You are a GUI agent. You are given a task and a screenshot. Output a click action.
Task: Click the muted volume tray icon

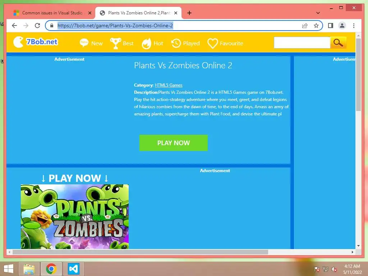(x=334, y=269)
